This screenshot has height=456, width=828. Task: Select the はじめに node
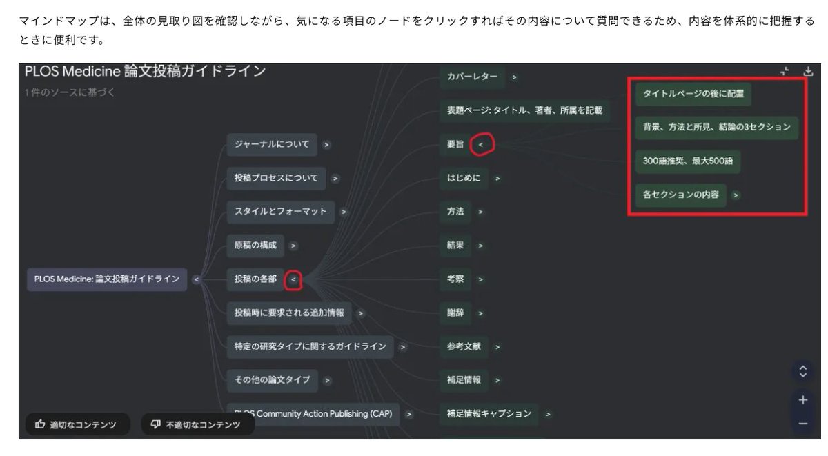464,178
